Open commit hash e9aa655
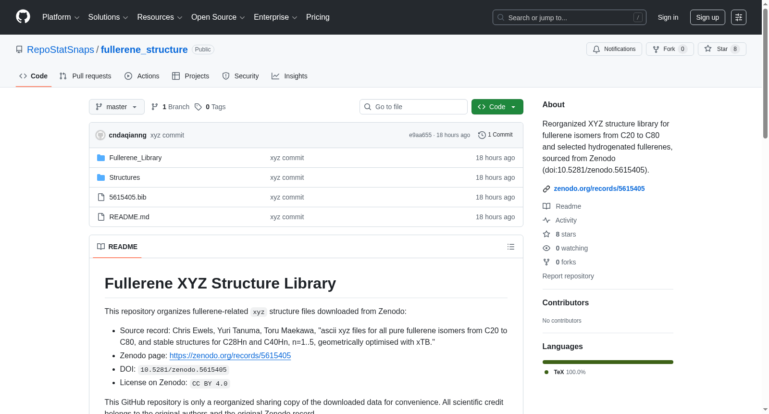Image resolution: width=769 pixels, height=414 pixels. [421, 135]
